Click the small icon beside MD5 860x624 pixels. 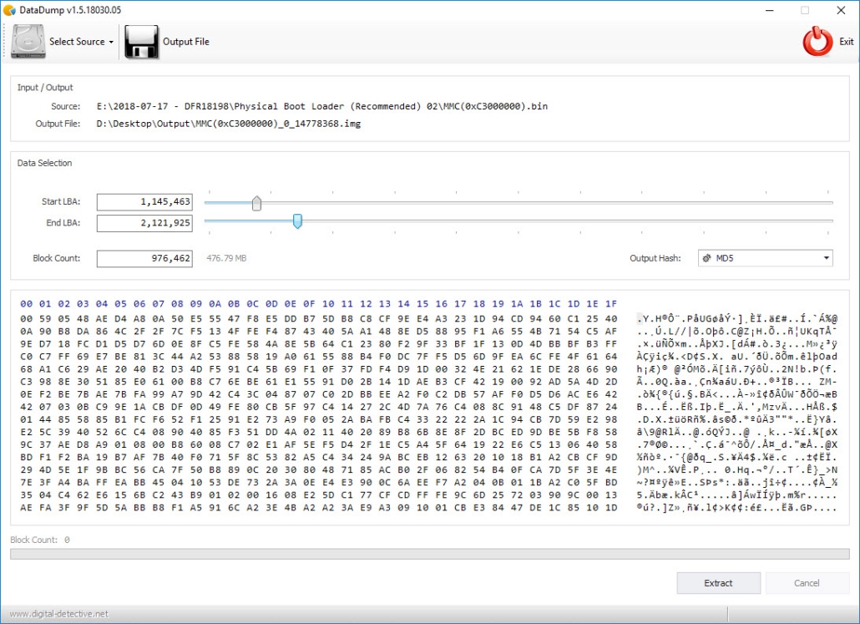(x=707, y=258)
